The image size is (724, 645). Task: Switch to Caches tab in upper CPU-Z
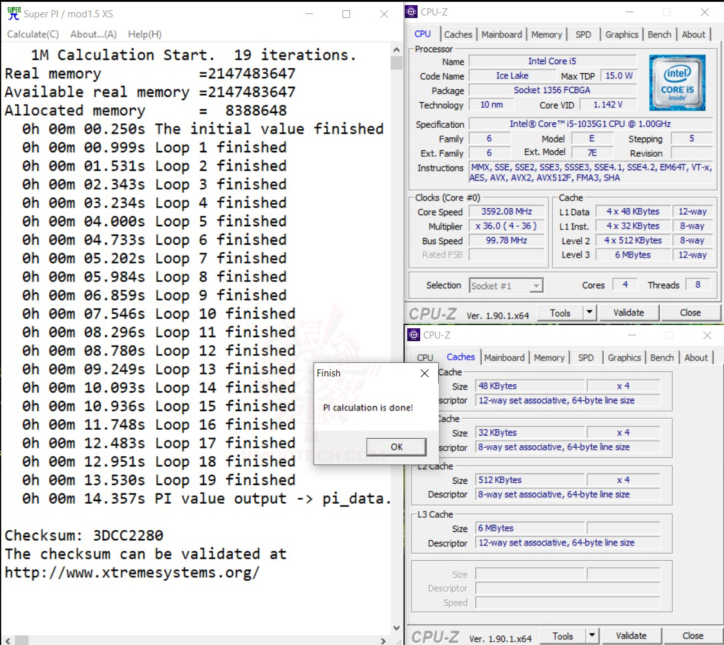click(x=457, y=35)
